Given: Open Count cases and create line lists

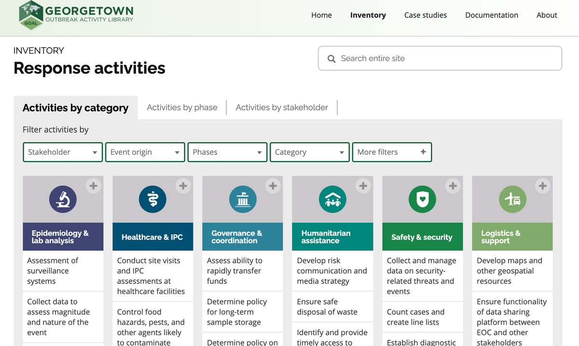Looking at the screenshot, I should 423,317.
